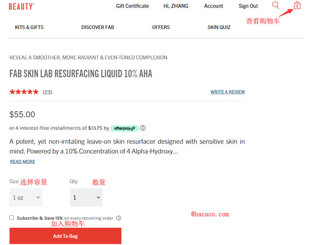Open the Qty dropdown showing 1
This screenshot has height=245, width=312.
coord(86,197)
